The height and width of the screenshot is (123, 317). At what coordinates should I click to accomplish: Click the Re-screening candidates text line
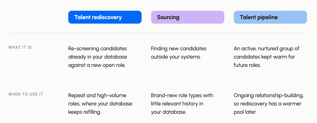(97, 49)
